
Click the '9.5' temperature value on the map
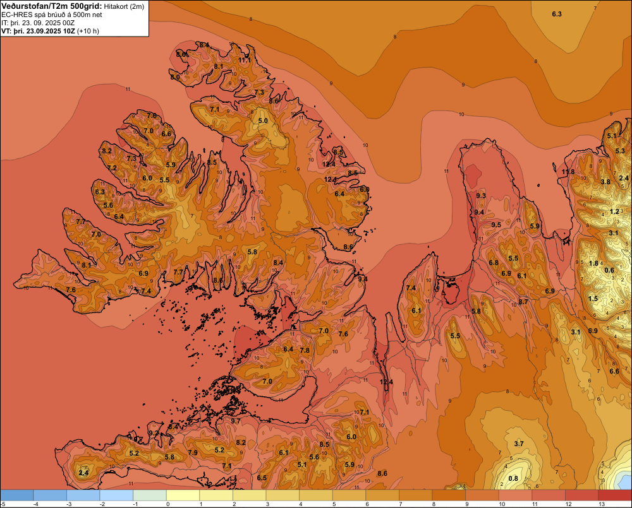click(496, 225)
